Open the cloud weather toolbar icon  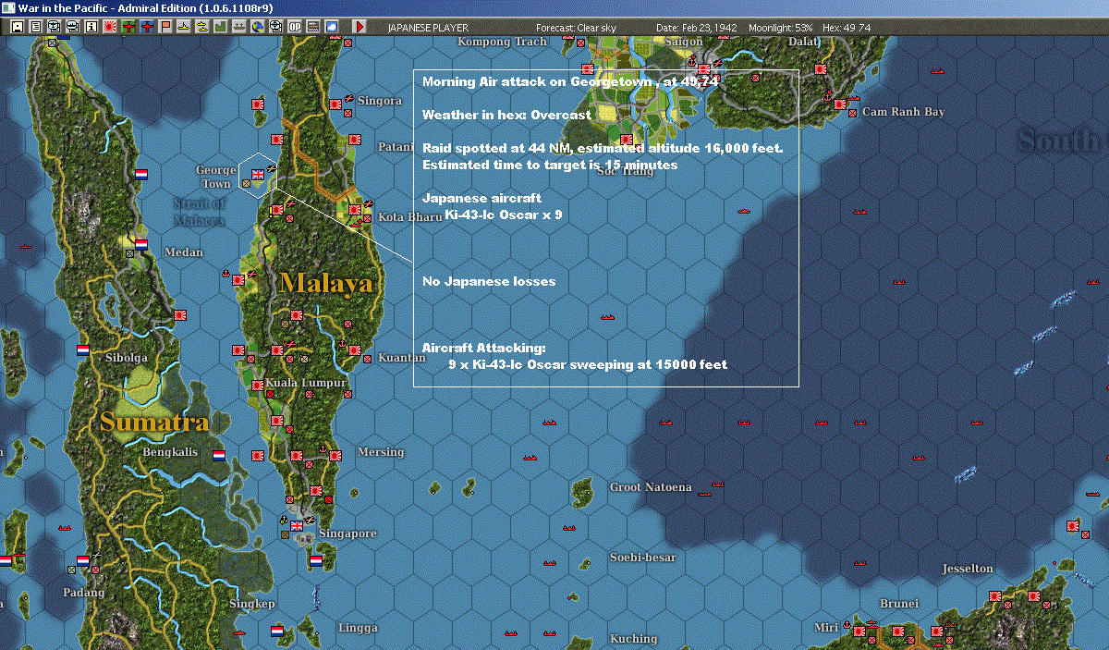click(331, 27)
